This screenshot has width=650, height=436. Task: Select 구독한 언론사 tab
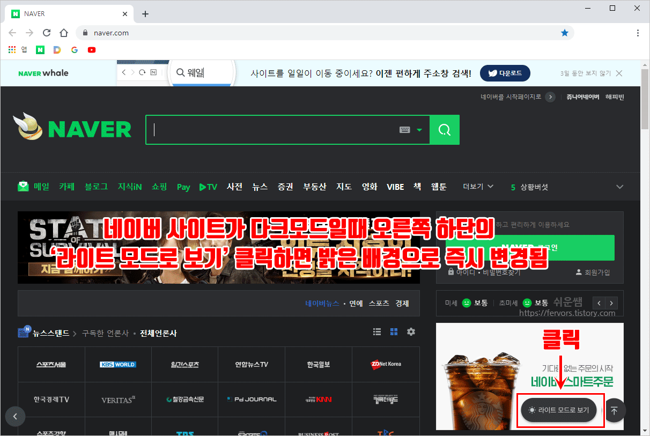(x=105, y=333)
